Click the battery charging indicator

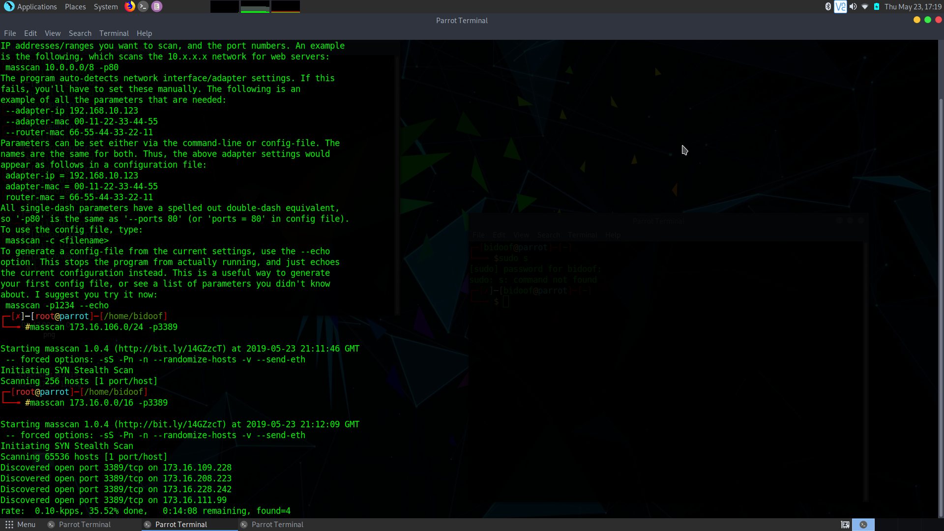tap(877, 6)
